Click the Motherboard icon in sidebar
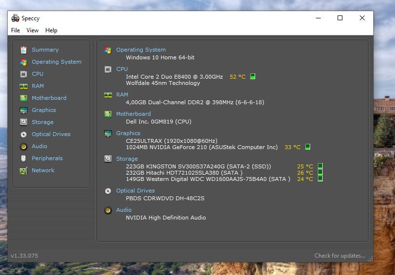 [x=23, y=98]
